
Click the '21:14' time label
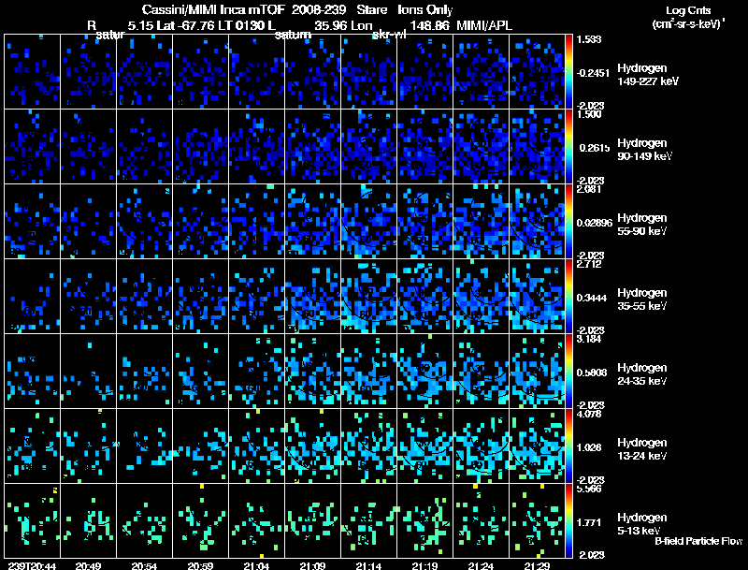tap(368, 566)
